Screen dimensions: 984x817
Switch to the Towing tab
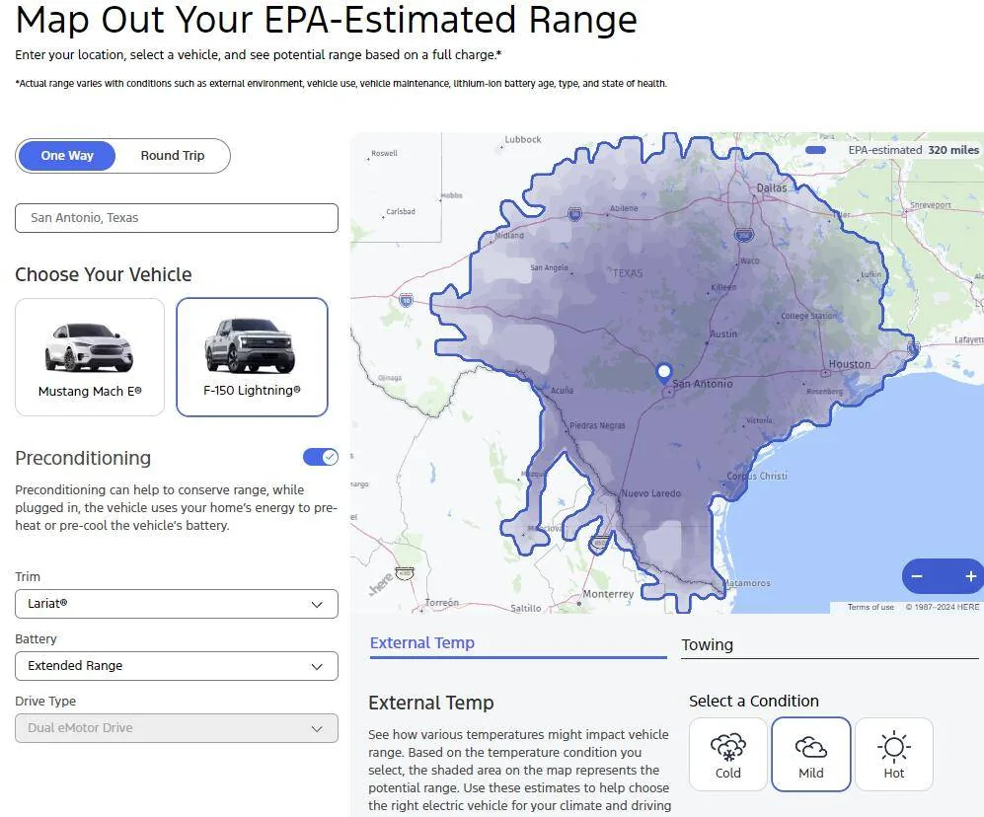click(x=708, y=645)
